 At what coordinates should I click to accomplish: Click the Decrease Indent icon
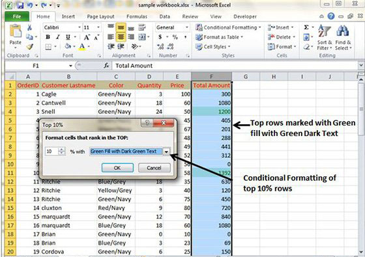[x=111, y=47]
